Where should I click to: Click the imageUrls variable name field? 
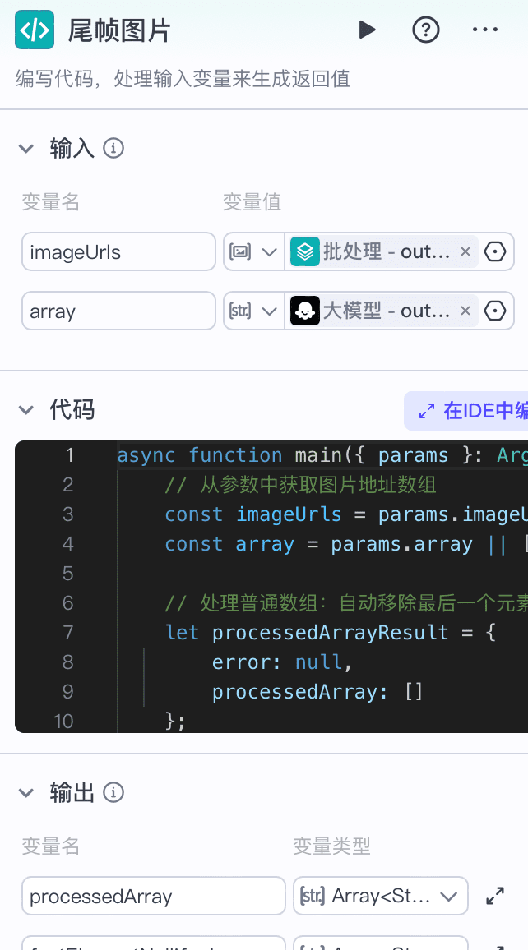click(118, 251)
